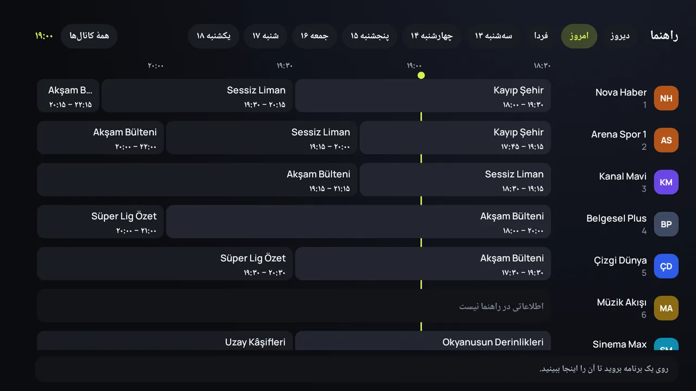This screenshot has height=391, width=696.
Task: Open Akşam Bülteni on Belgesel Plus row
Action: click(358, 222)
